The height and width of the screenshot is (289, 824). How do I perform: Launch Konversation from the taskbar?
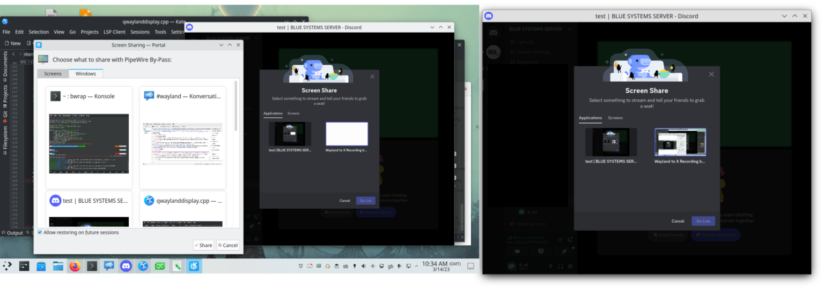(109, 266)
